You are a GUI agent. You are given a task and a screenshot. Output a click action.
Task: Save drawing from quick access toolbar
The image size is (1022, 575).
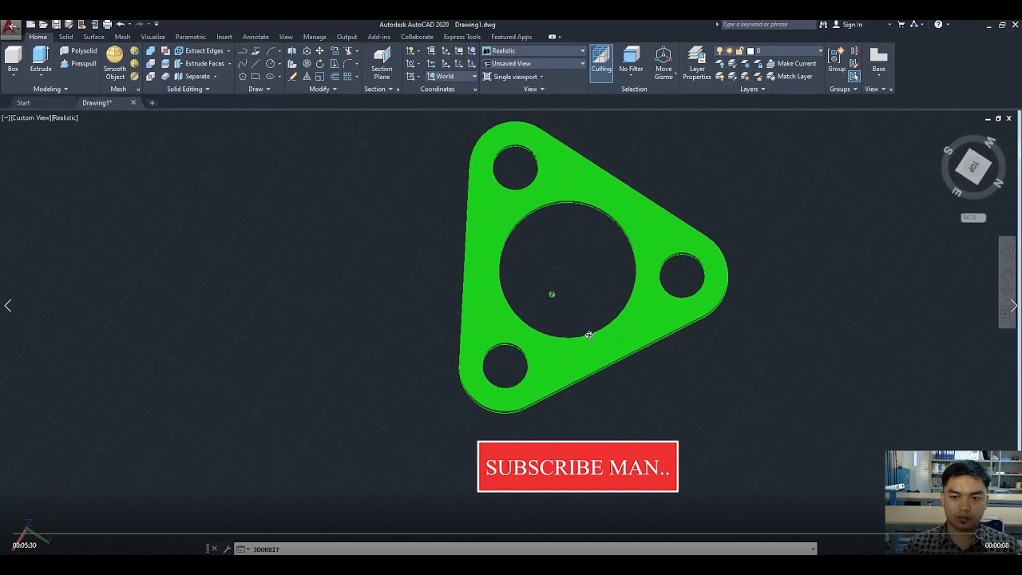click(56, 24)
